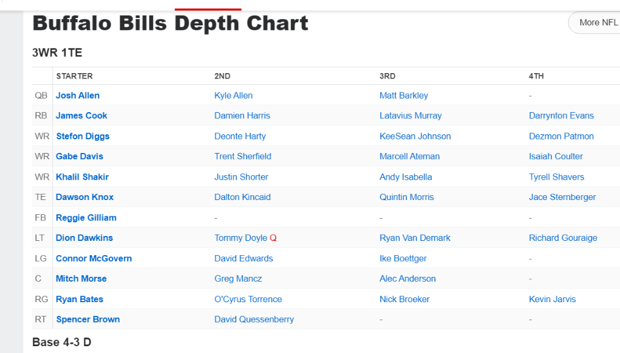Screen dimensions: 620x353
Task: Select James Cook starting running back
Action: [81, 116]
